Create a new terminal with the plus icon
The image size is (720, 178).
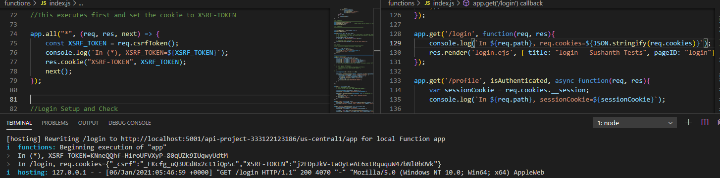click(688, 122)
